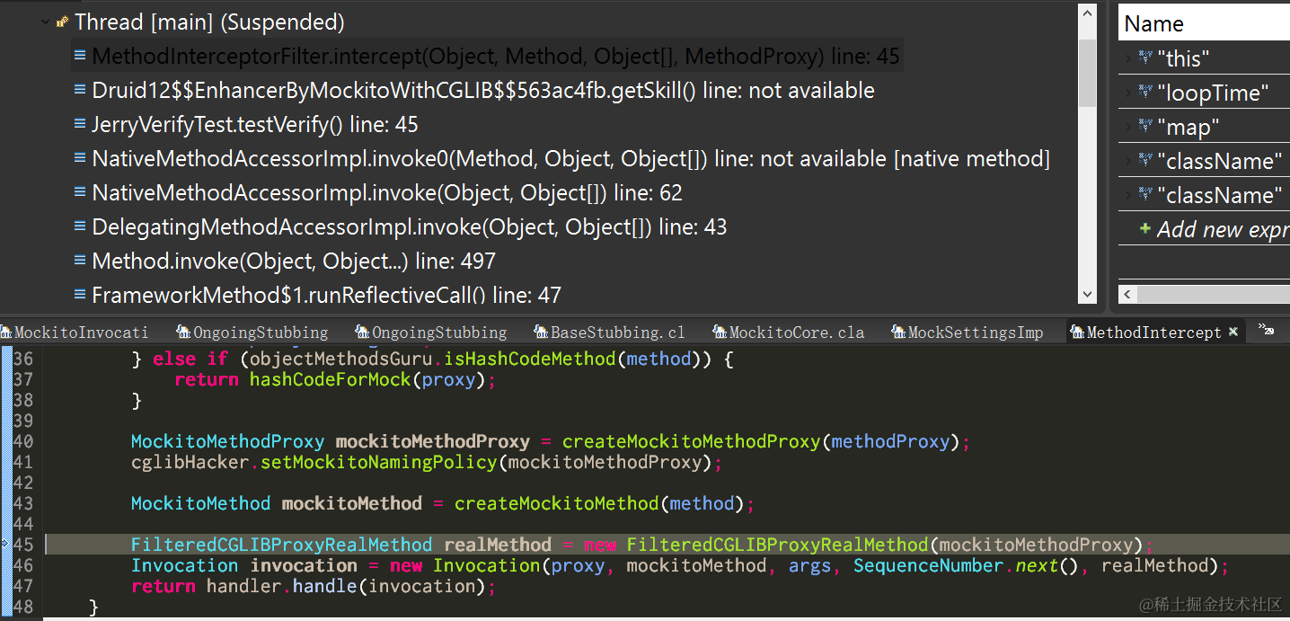Click isHashCodeMethod on line 36
Viewport: 1290px width, 621px height.
pyautogui.click(x=531, y=359)
